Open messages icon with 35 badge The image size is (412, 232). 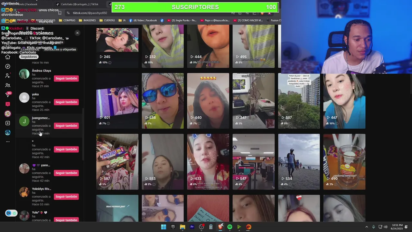(x=8, y=95)
